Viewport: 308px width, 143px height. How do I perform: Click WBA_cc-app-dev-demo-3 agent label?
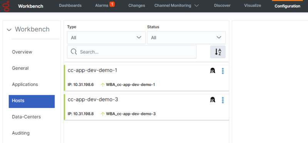pyautogui.click(x=131, y=114)
